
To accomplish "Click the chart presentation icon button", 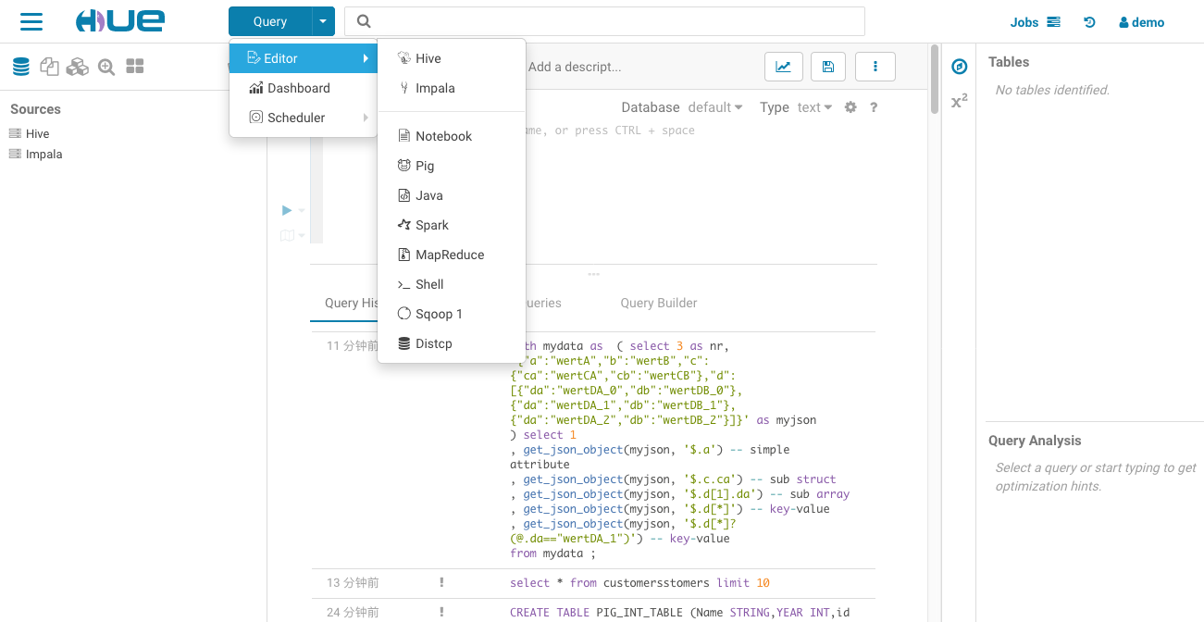I will point(783,67).
